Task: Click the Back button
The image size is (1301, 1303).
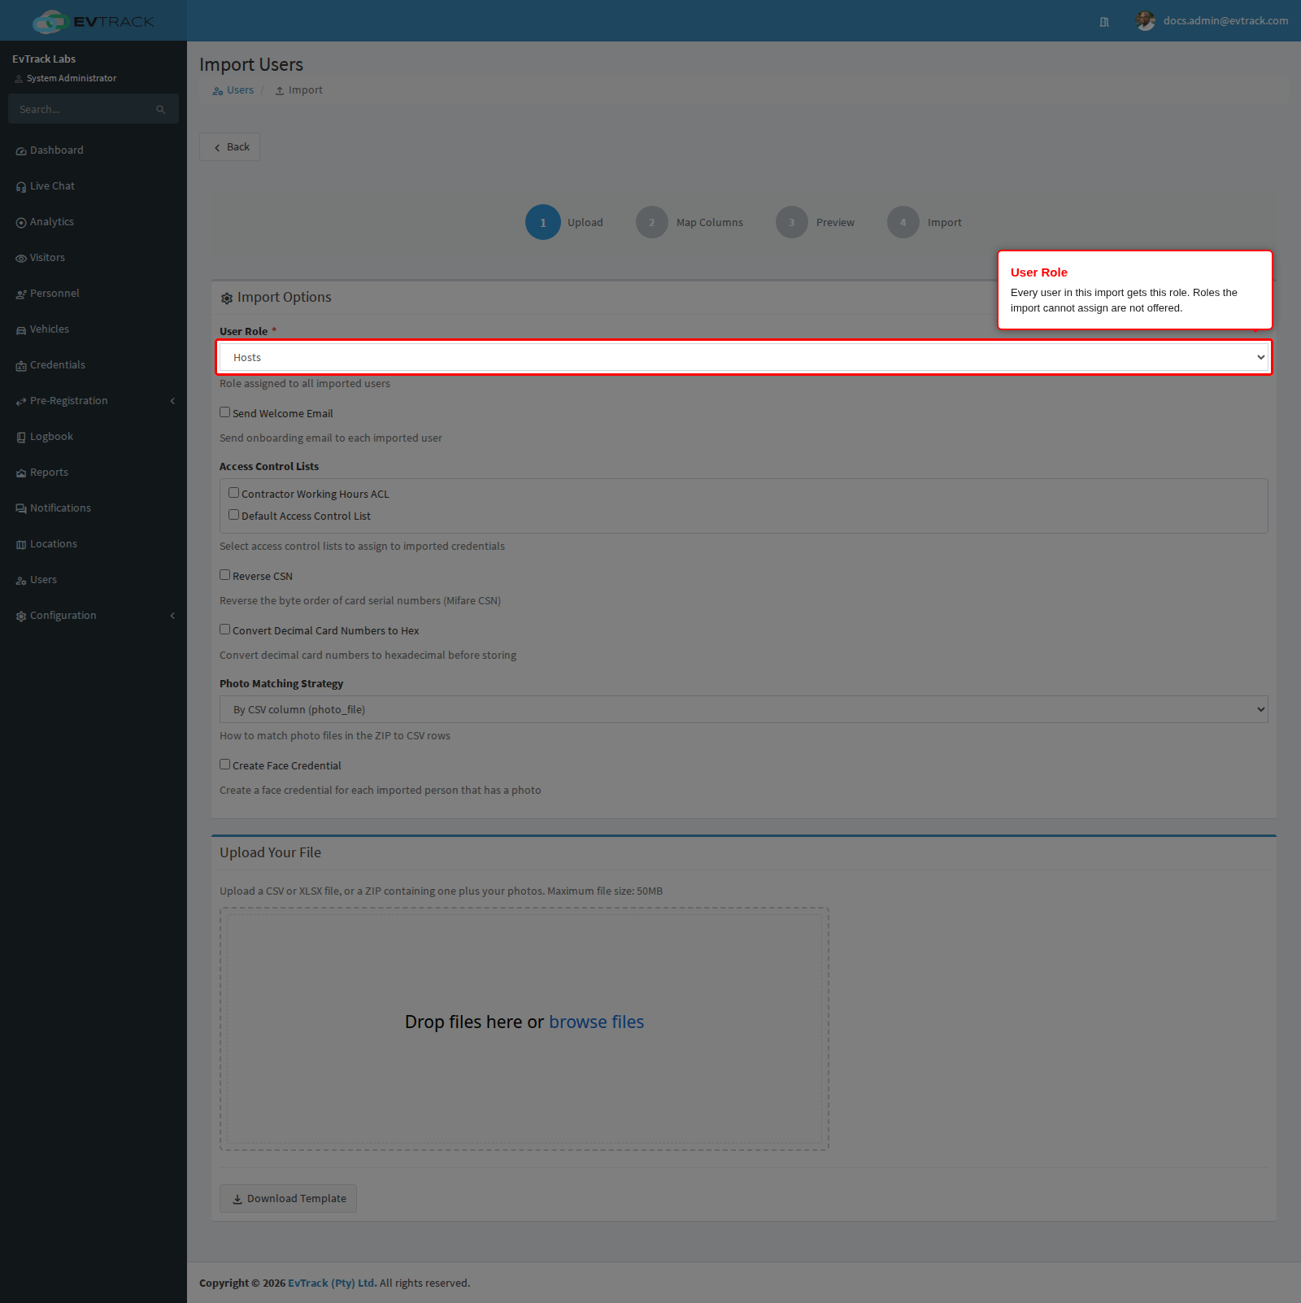Action: coord(230,147)
